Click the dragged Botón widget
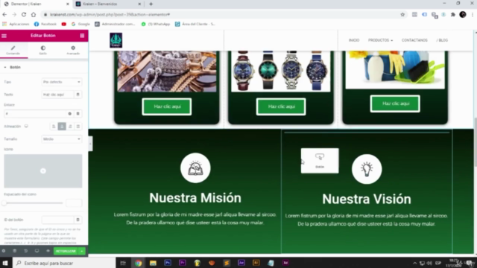 pos(320,161)
